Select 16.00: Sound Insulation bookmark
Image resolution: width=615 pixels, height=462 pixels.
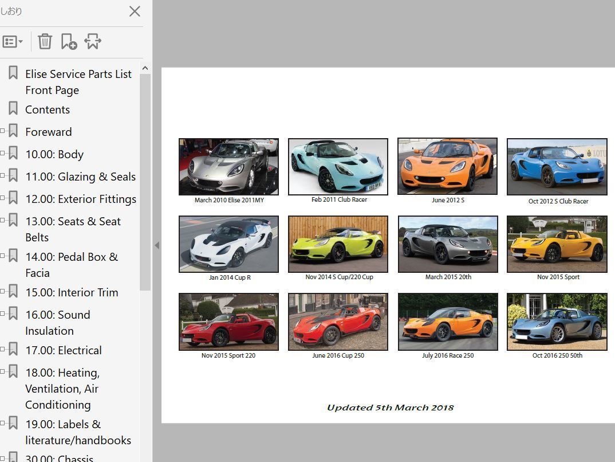[x=58, y=323]
